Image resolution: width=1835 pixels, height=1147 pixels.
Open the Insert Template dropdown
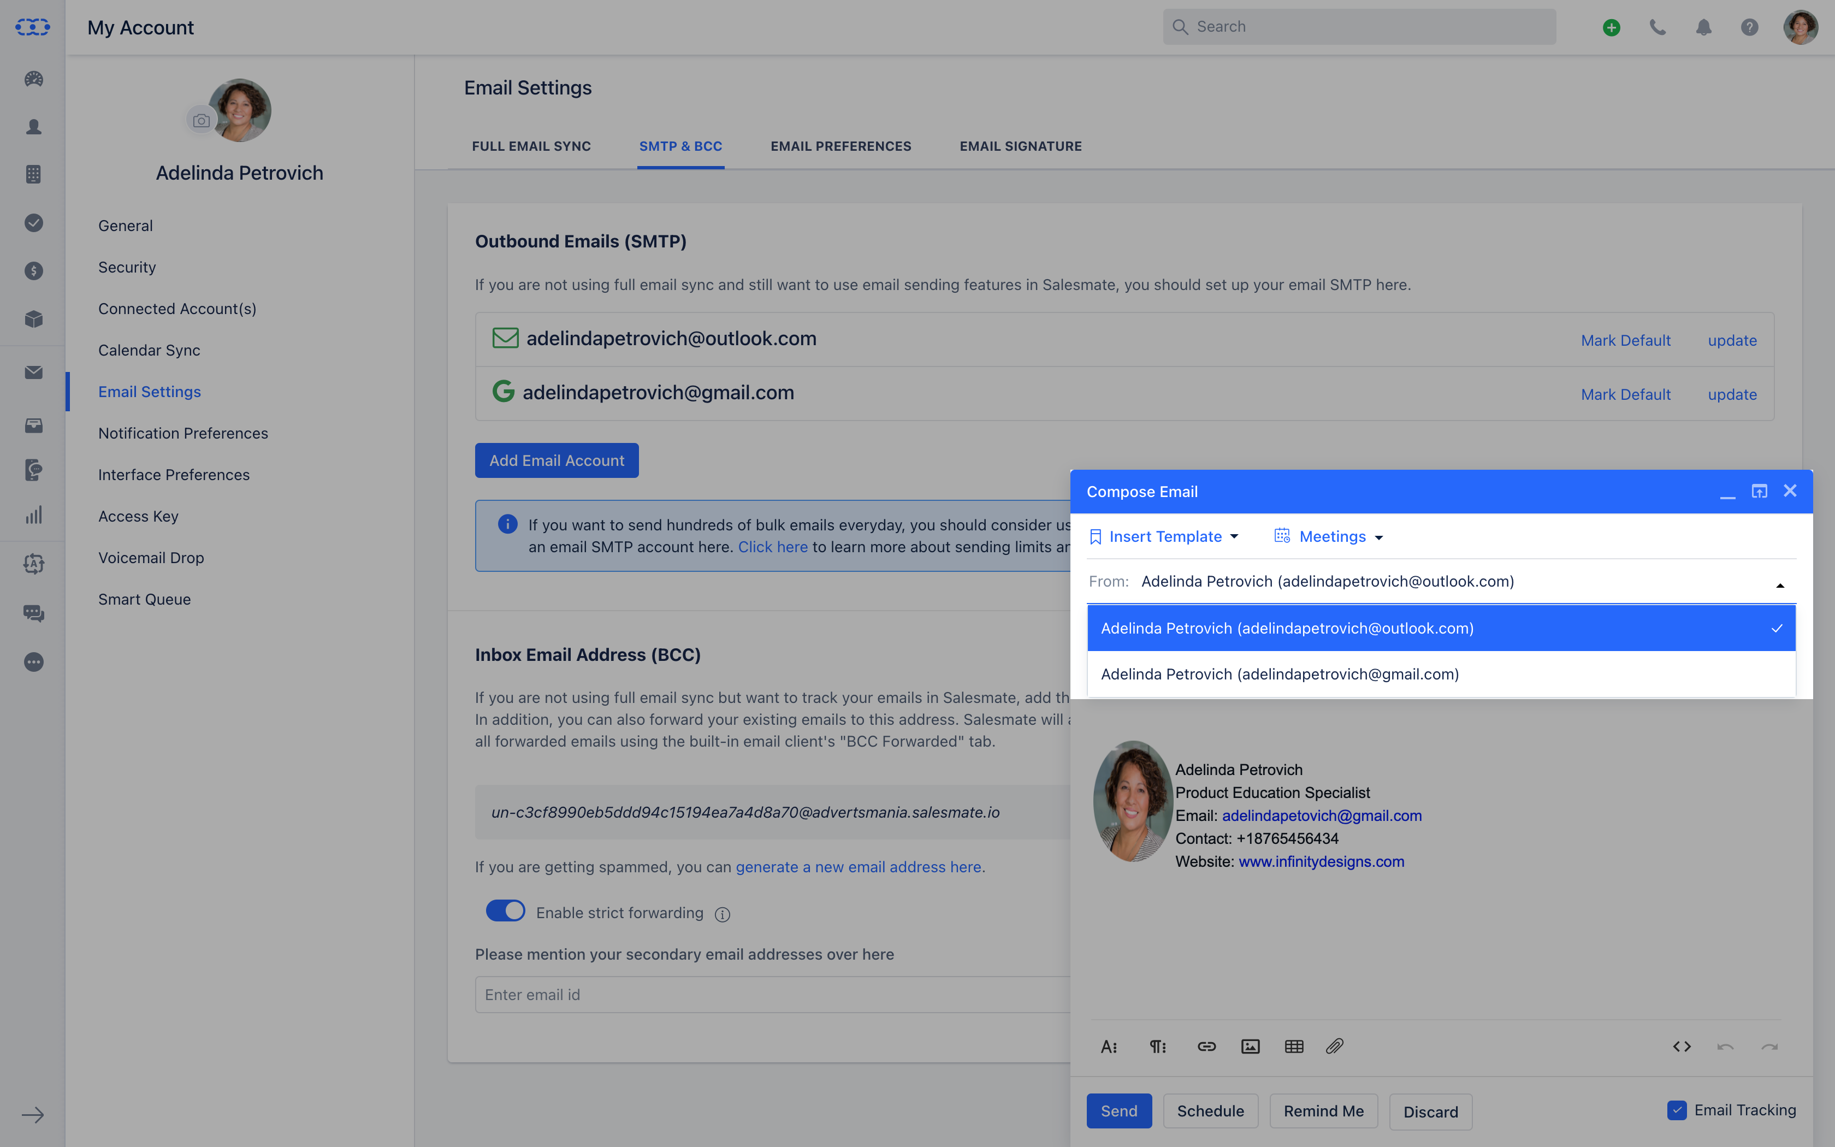click(x=1164, y=536)
